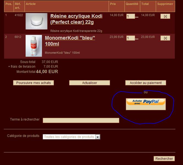Click the Kodi monomer bottle thumbnail
The height and width of the screenshot is (165, 183).
pyautogui.click(x=34, y=46)
